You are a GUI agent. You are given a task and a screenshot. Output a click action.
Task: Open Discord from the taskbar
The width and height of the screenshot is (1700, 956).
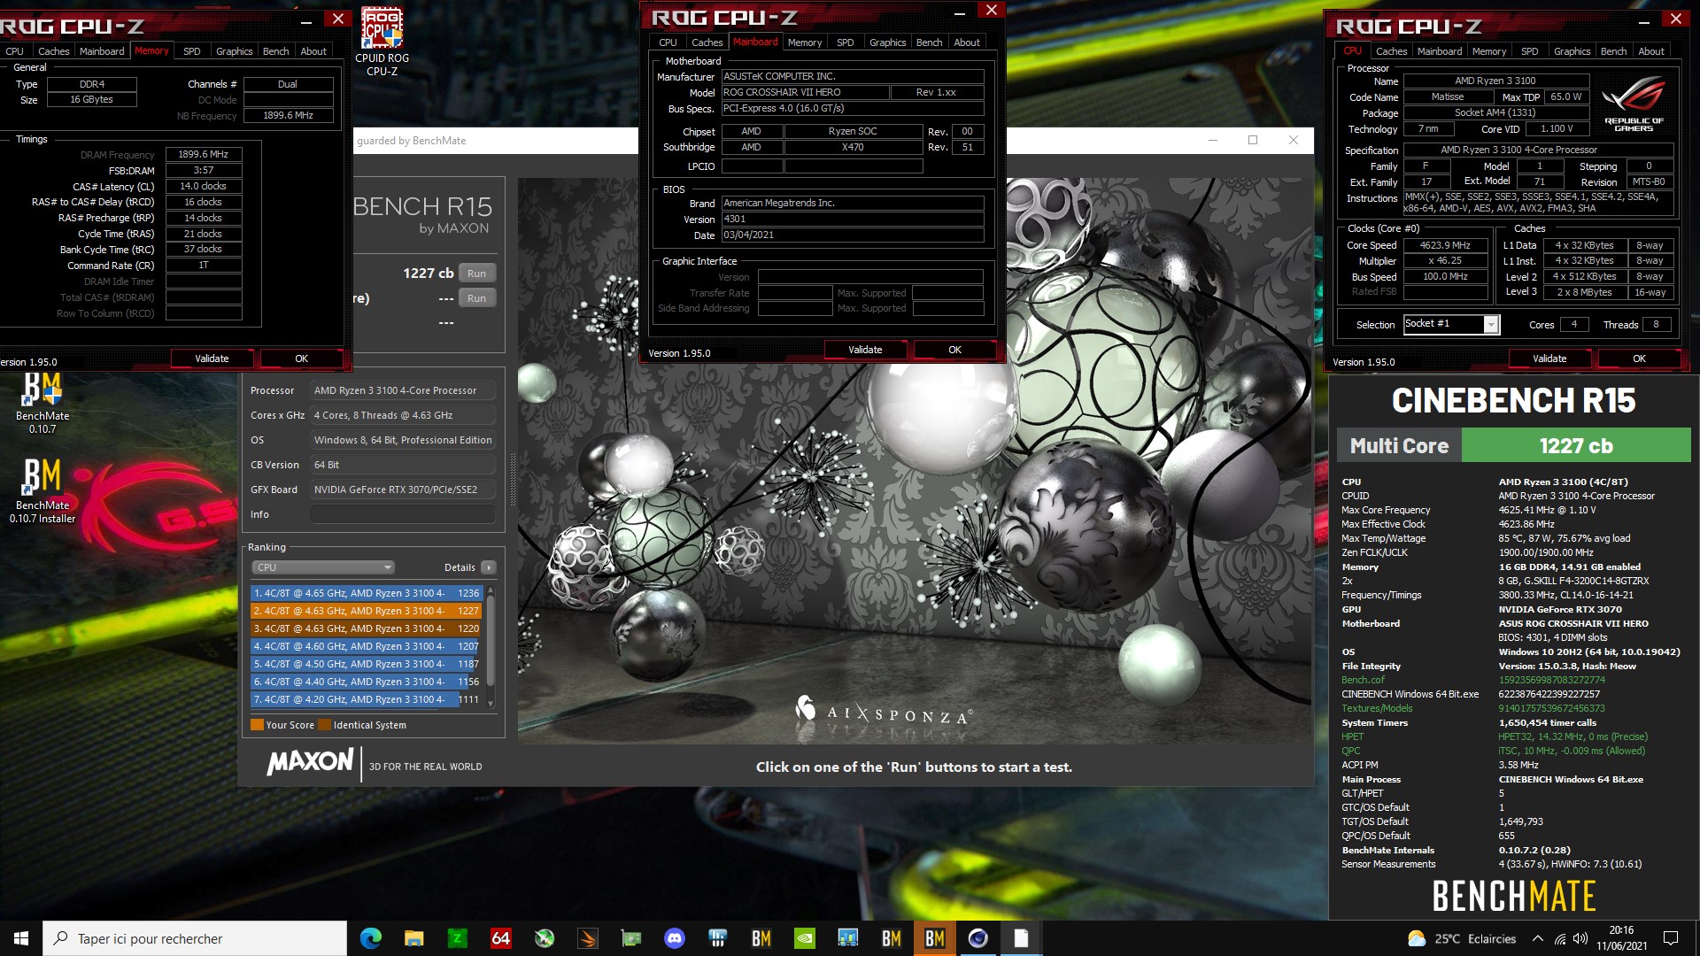675,938
